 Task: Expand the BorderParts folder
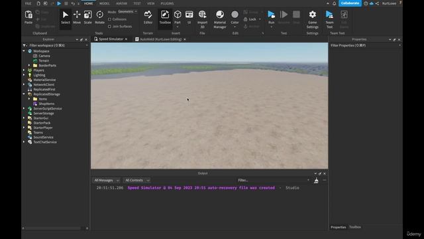click(29, 65)
